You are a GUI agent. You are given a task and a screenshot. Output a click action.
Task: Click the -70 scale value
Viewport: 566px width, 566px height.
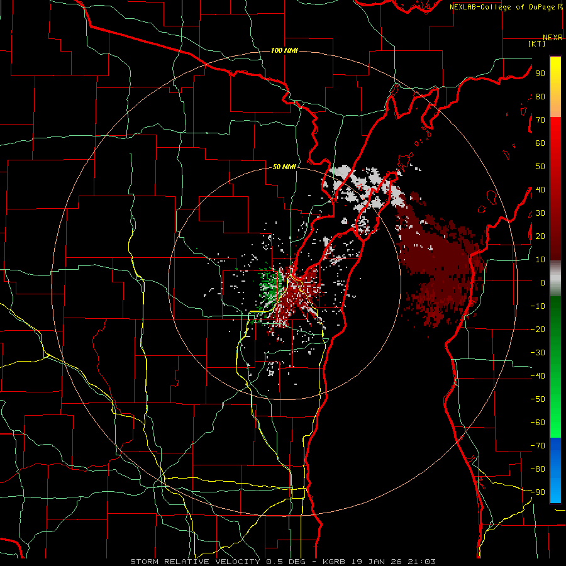coord(538,446)
